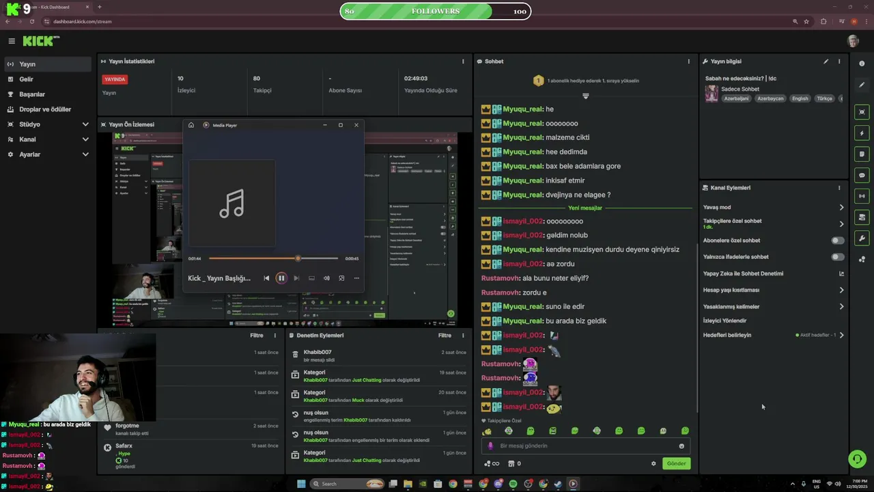Screen dimensions: 874x492
Task: Click the broadcast signal sidebar icon
Action: click(862, 196)
